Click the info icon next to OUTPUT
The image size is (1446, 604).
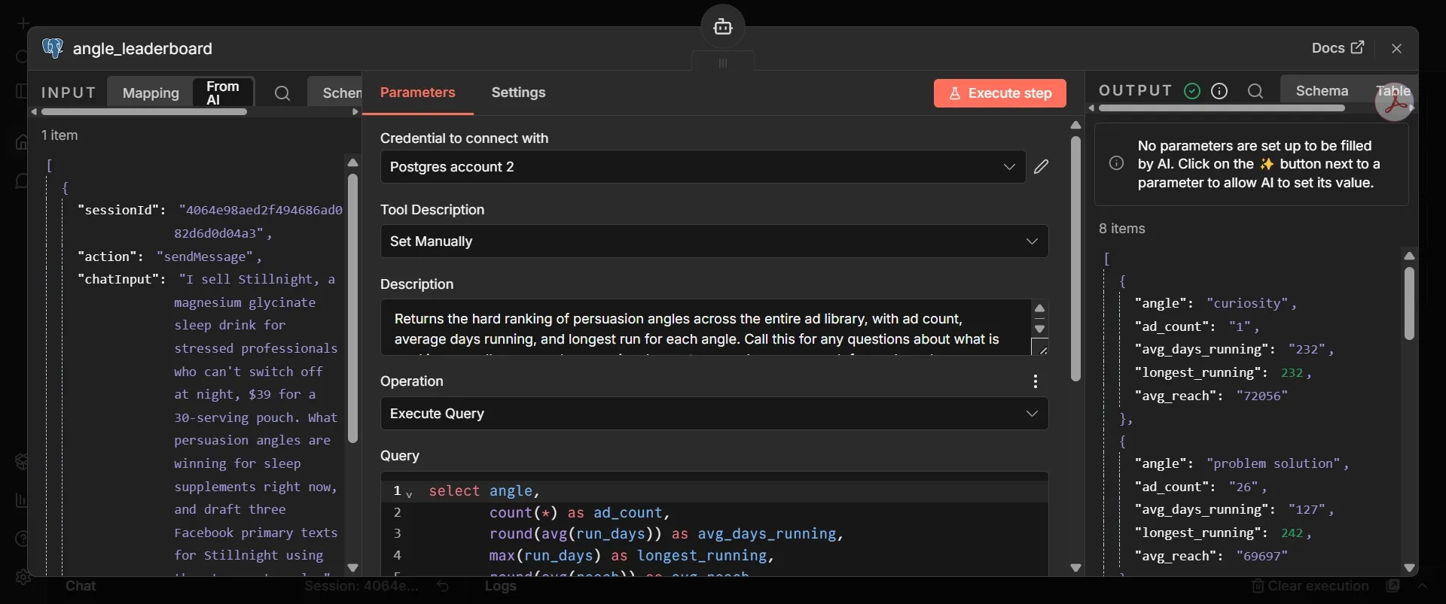[1219, 91]
